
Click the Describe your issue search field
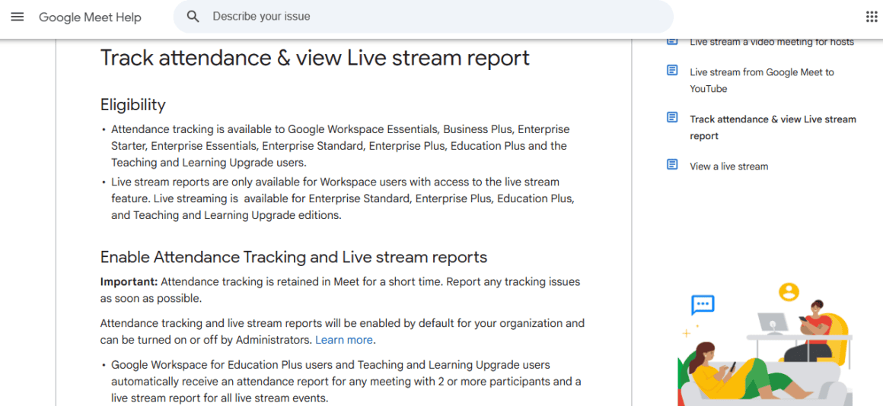423,17
